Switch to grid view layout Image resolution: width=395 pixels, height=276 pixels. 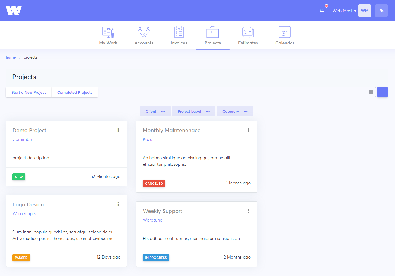click(371, 92)
